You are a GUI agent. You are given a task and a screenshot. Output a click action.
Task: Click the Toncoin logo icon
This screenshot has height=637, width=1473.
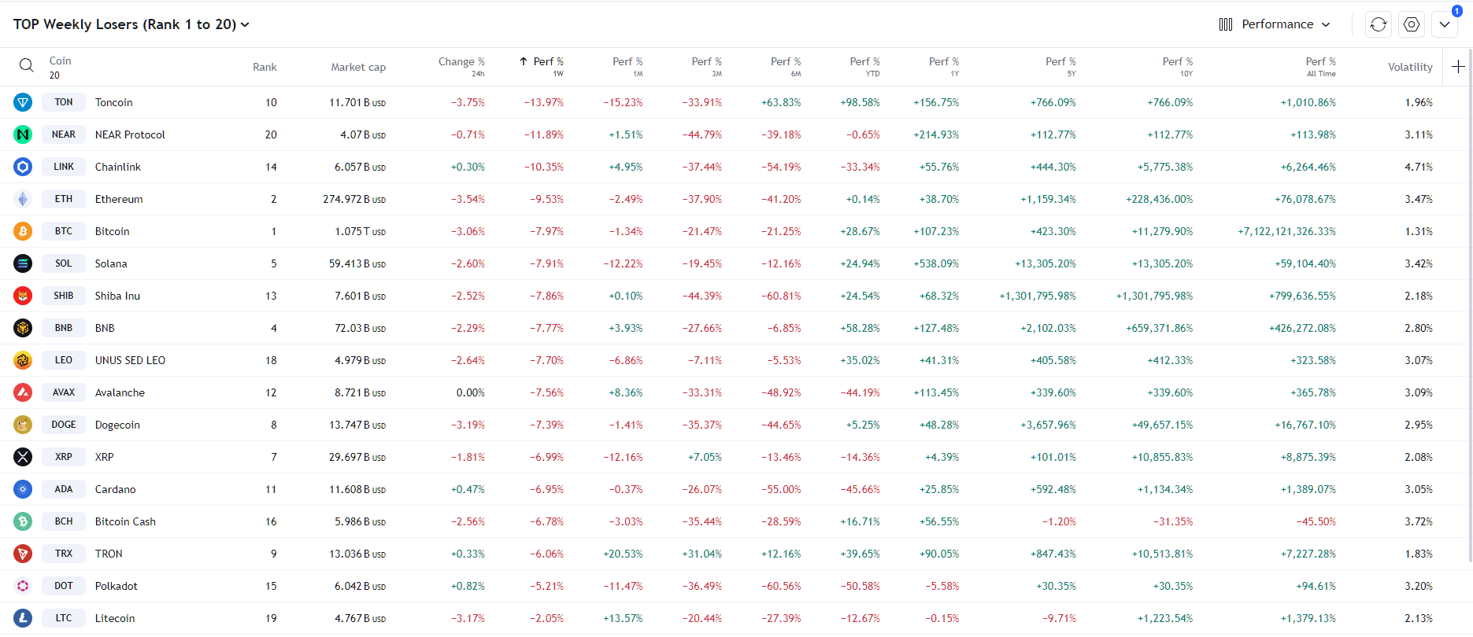pos(23,102)
